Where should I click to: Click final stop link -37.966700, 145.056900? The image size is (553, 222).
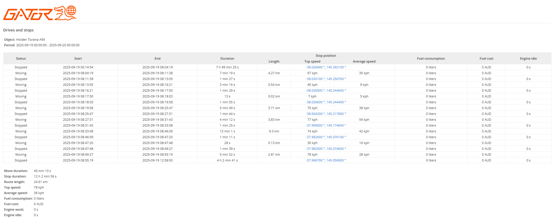click(325, 160)
